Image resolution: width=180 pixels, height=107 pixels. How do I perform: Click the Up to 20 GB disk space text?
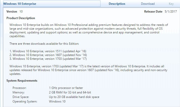[x=74, y=97]
